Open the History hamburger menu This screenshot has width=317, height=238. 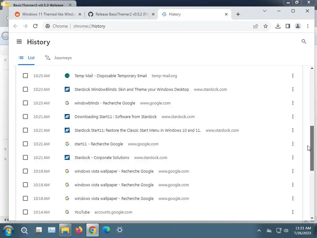pos(19,42)
